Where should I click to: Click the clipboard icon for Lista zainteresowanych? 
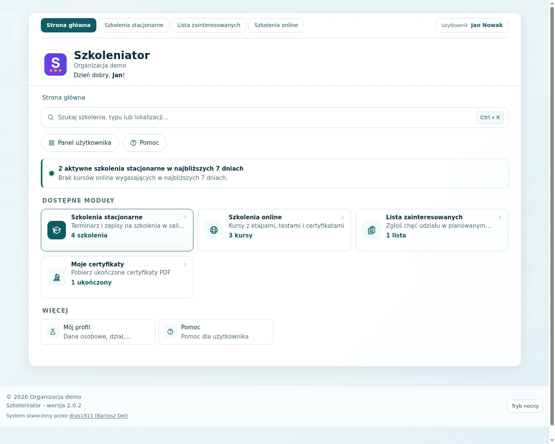coord(372,230)
